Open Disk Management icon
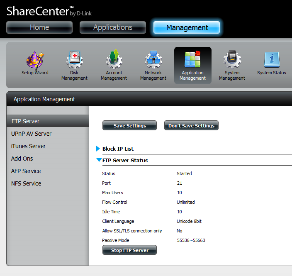 point(74,66)
